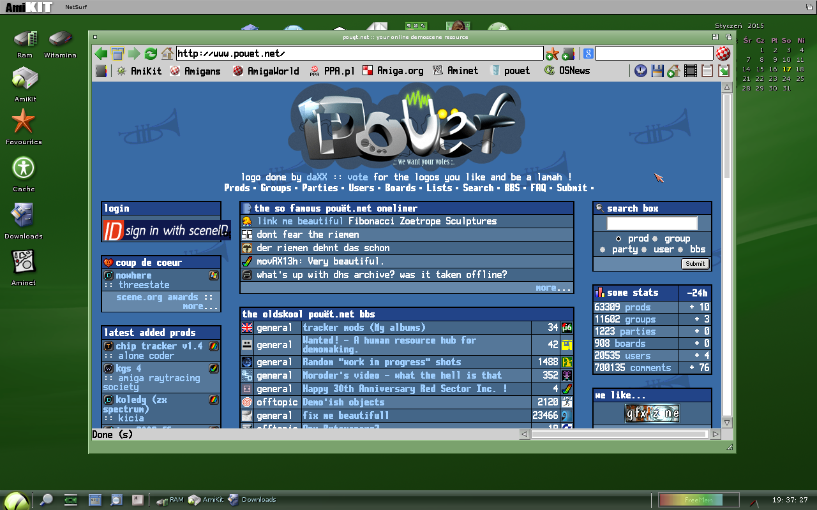Click the URL address field
This screenshot has width=817, height=510.
[x=359, y=54]
